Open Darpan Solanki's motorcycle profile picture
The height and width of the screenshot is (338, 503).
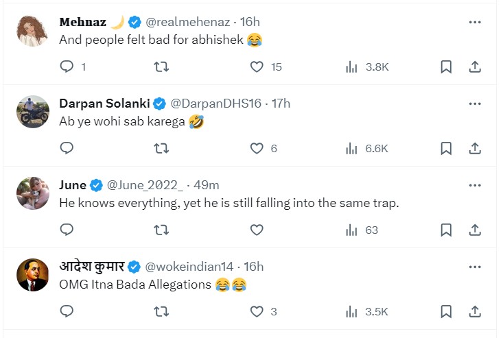[x=33, y=112]
